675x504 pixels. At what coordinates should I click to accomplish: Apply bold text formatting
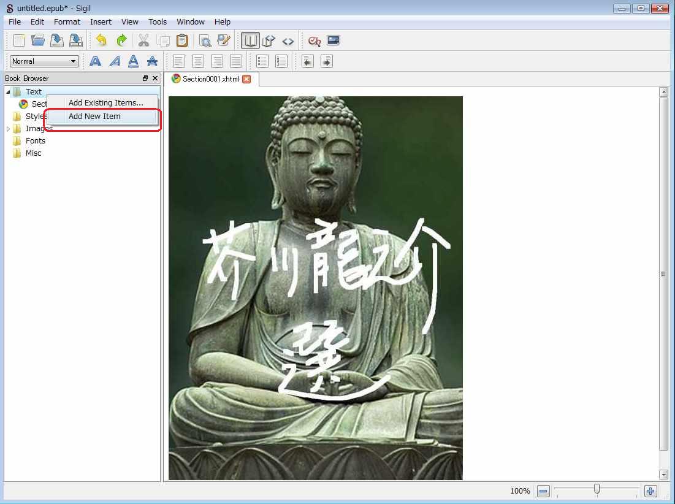[x=95, y=61]
